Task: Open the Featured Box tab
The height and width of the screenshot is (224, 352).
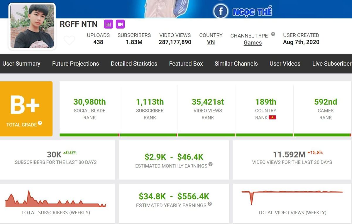Action: (x=186, y=64)
